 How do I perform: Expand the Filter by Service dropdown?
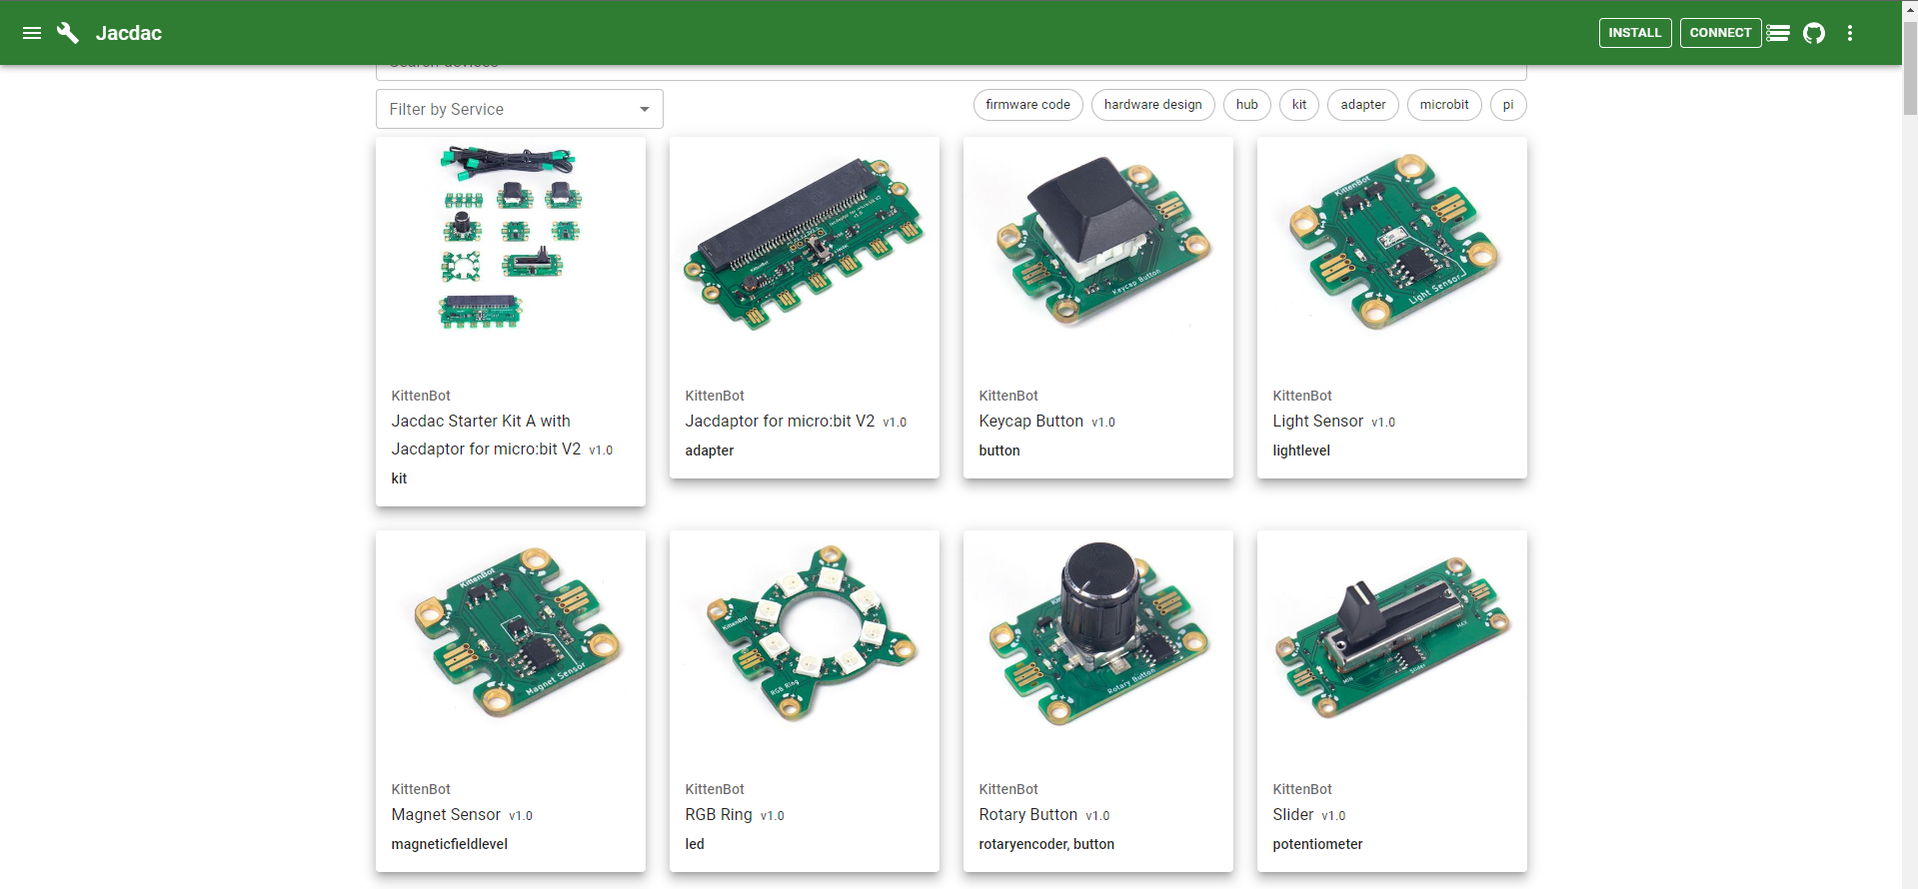click(520, 109)
